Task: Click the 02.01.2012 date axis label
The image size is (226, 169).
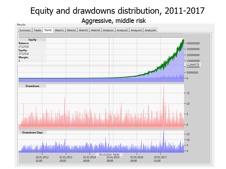Action: point(42,159)
